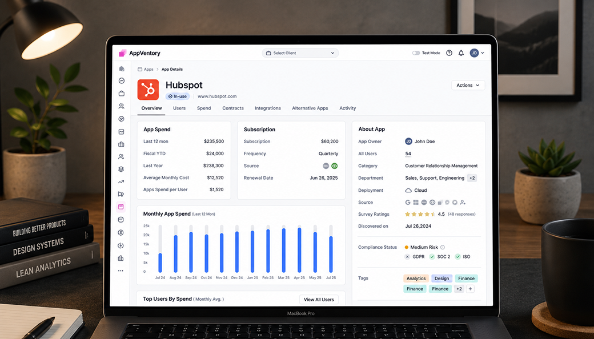Screen dimensions: 594x339
Task: Open the bar chart sidebar icon
Action: 121,258
